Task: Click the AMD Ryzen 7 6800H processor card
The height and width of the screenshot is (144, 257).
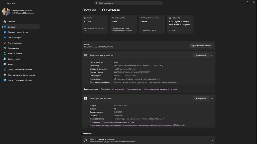Action: coord(180,24)
